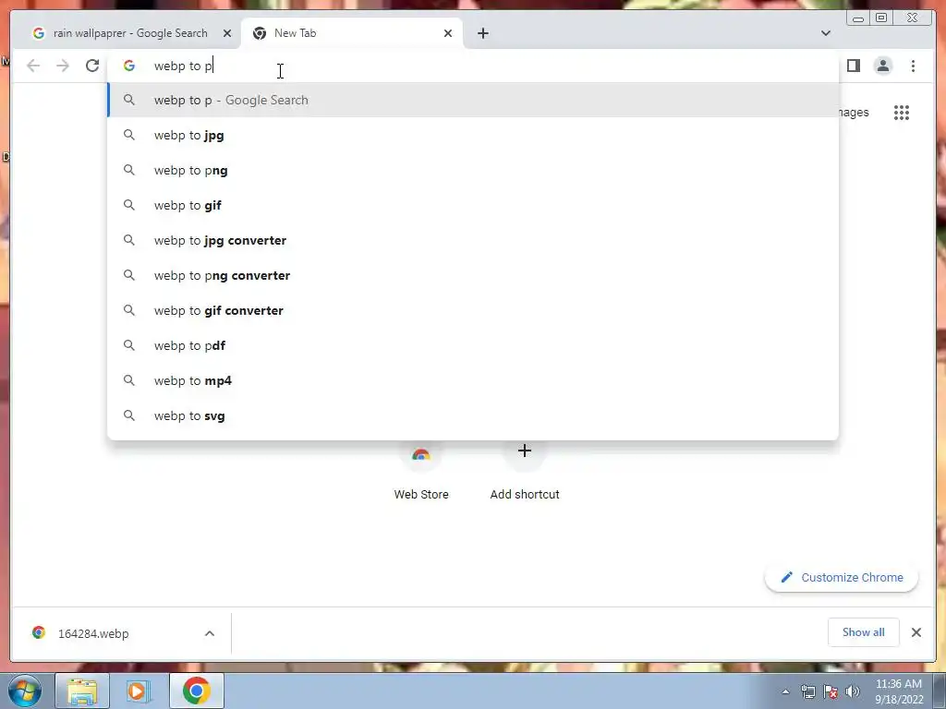Open the network tray icon
The image size is (946, 709).
click(x=807, y=691)
